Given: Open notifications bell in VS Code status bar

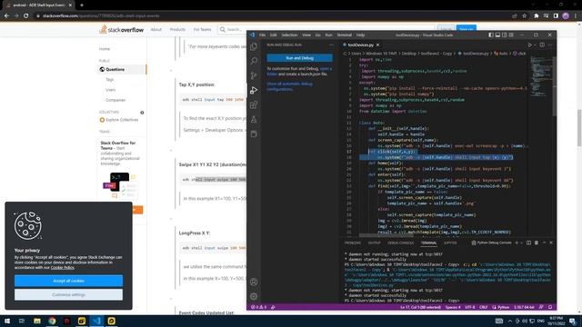Looking at the screenshot, I should coord(550,307).
